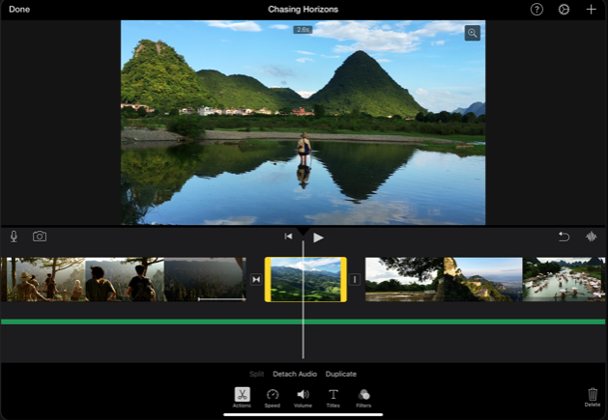Click the transition marker after the selected clip
This screenshot has width=608, height=420.
point(355,279)
